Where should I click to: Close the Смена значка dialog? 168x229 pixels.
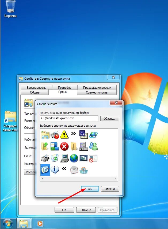(x=116, y=103)
